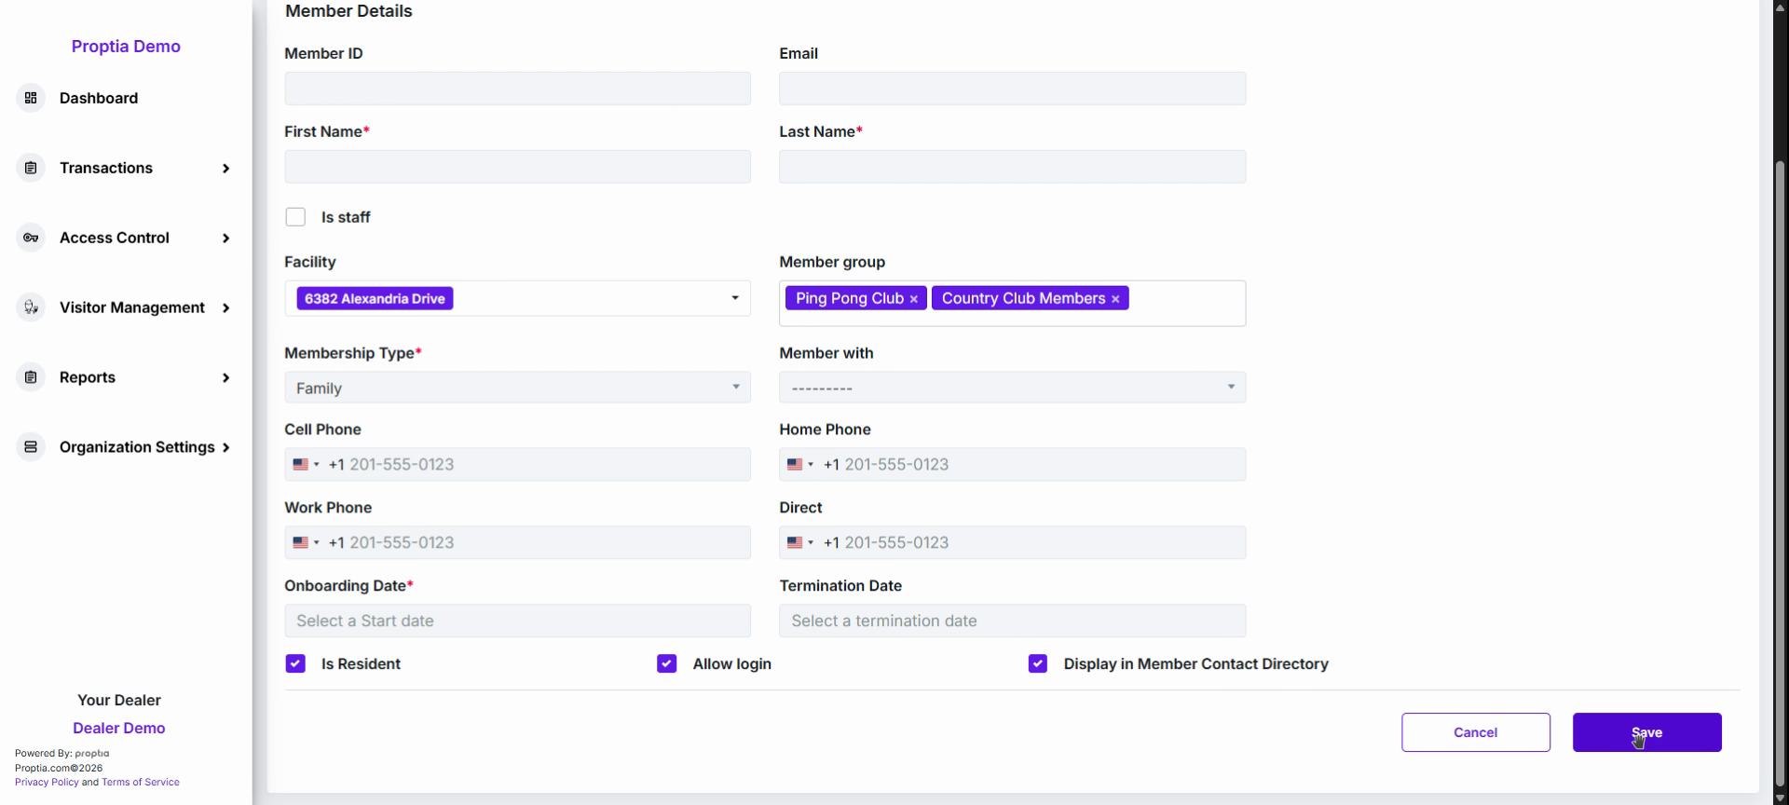
Task: Uncheck the Is Resident checkbox
Action: point(295,663)
